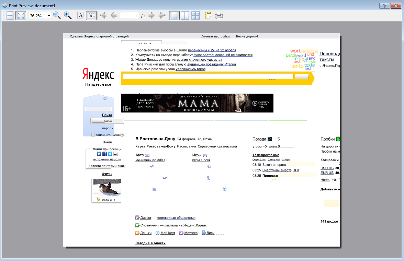
Task: Go to the first page arrow
Action: pos(103,15)
